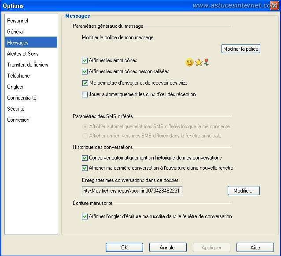
Task: Select the Messages category in sidebar
Action: coord(31,42)
